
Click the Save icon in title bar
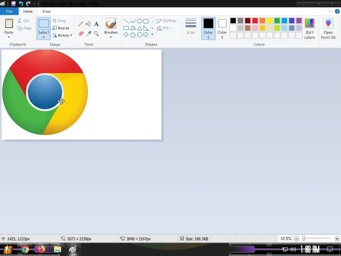[x=13, y=4]
